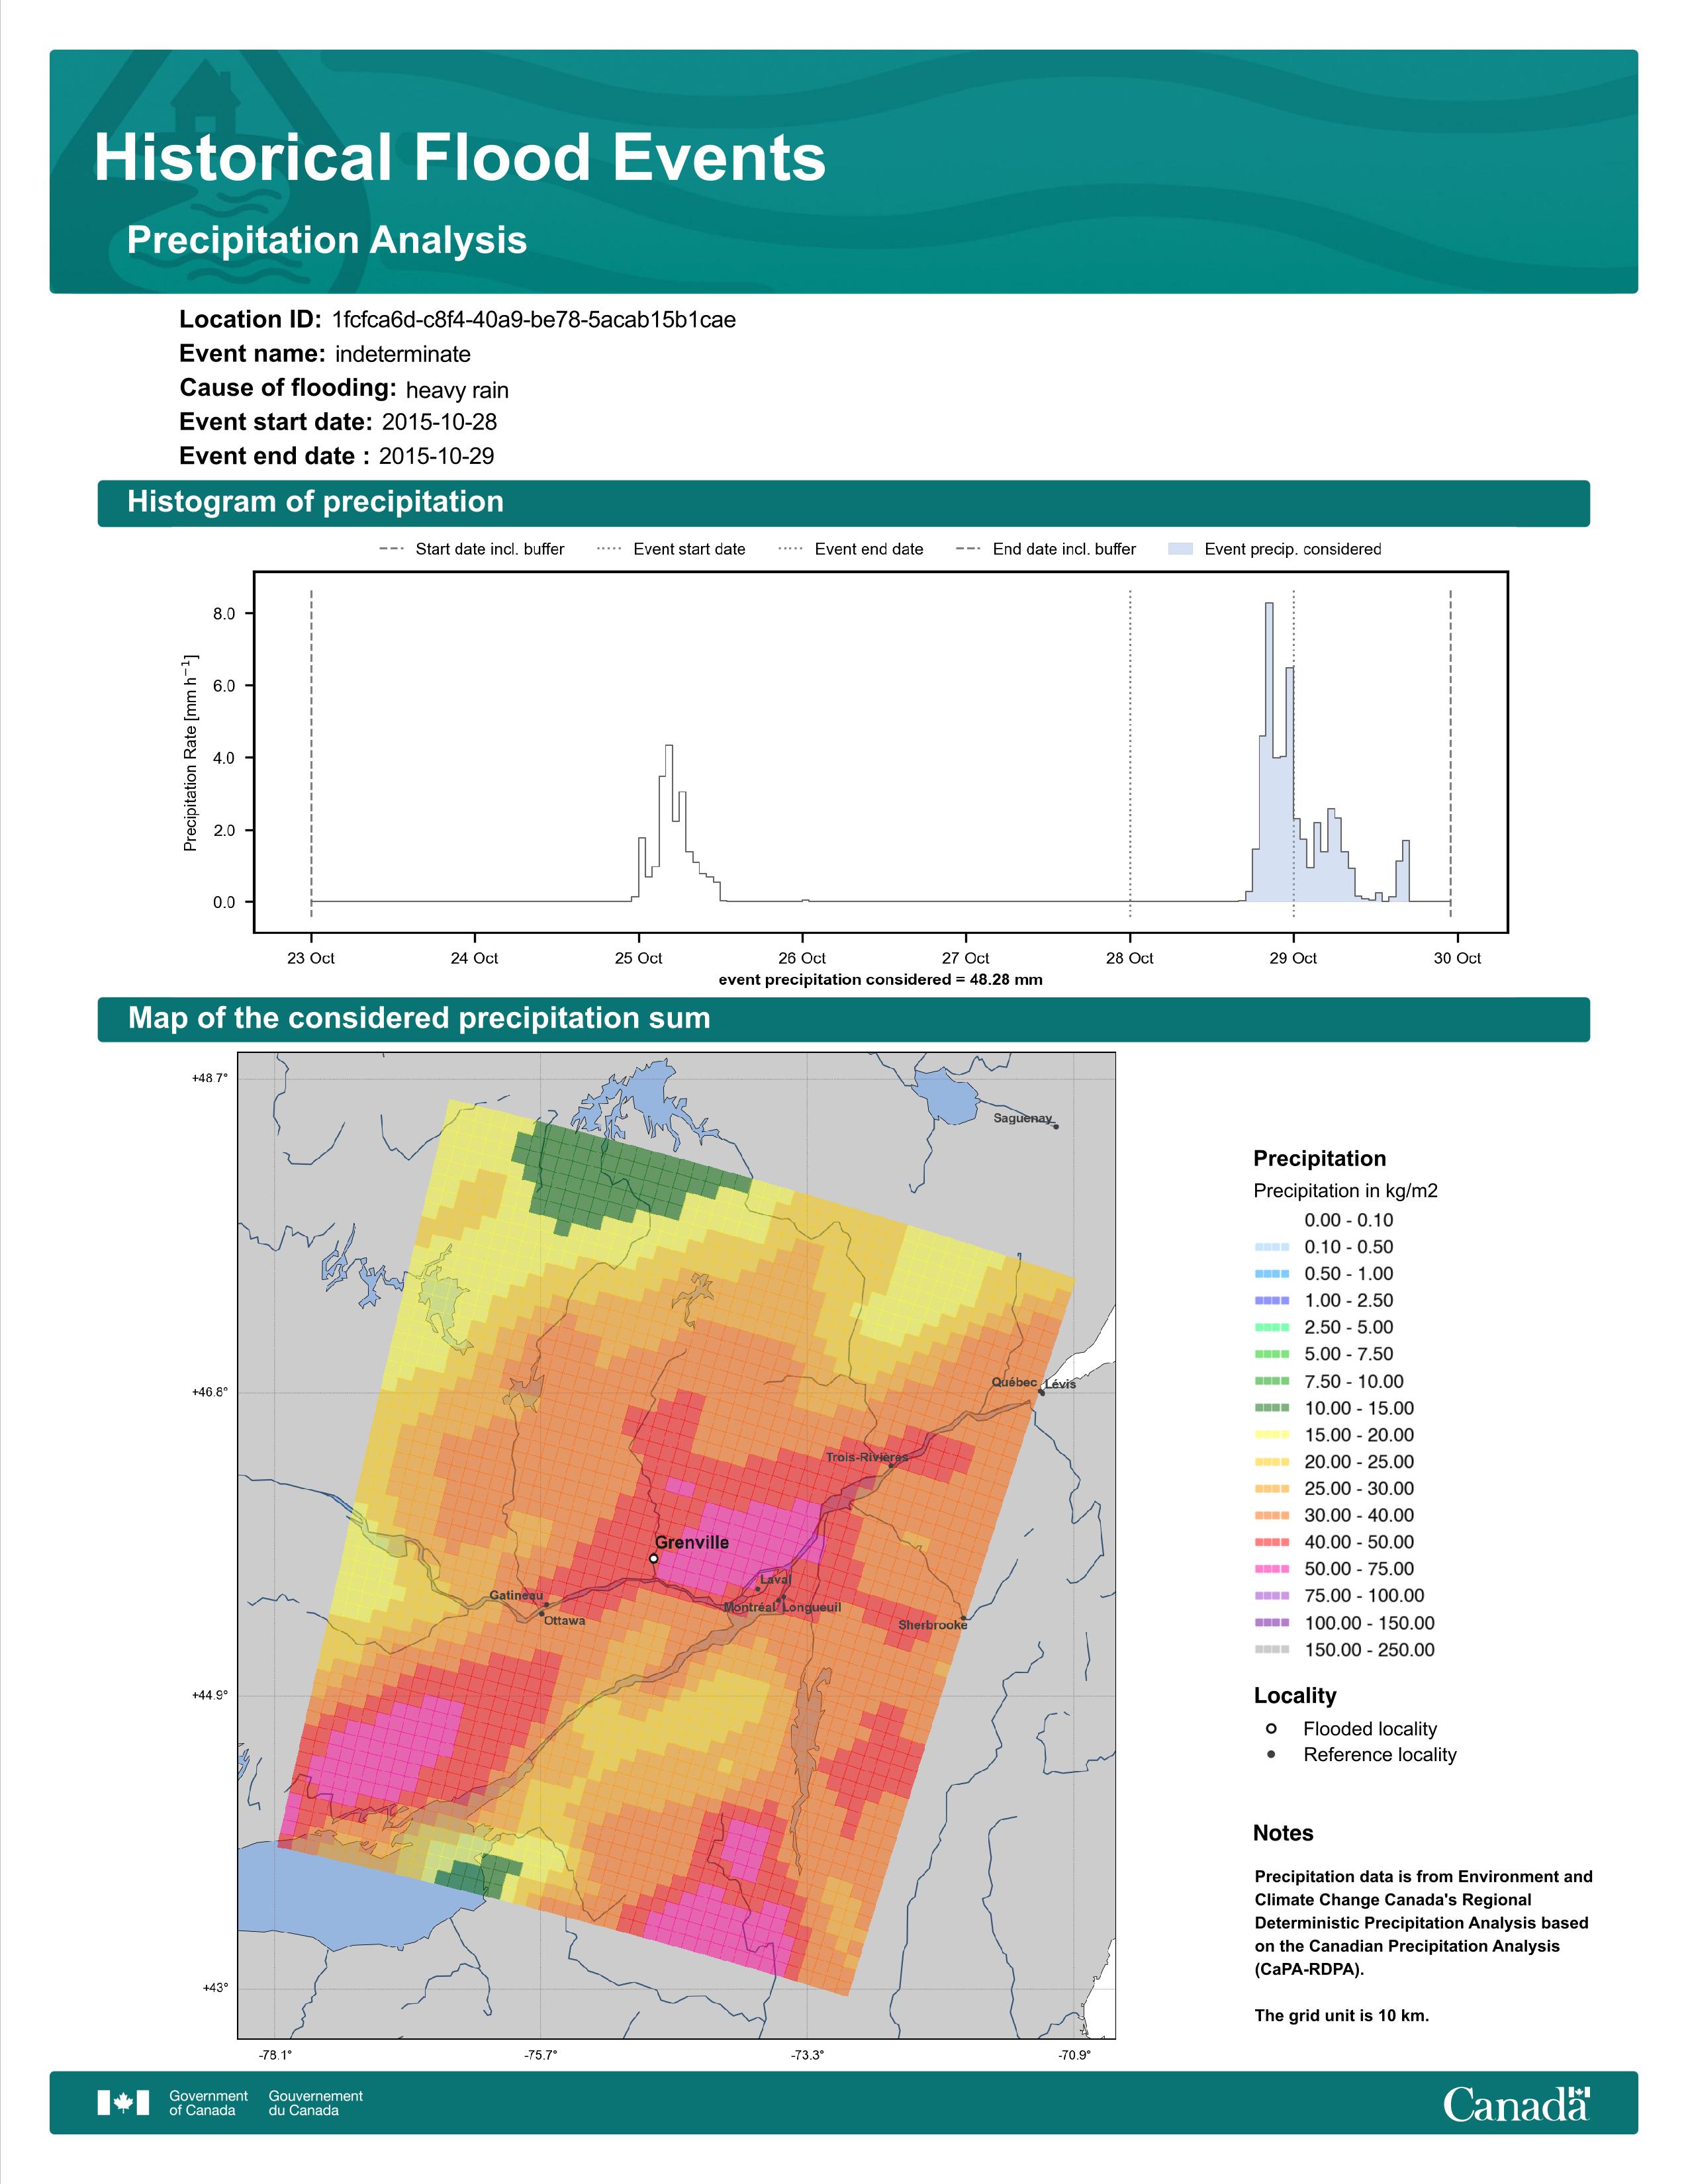Click the 'Event end date' legend entry

pos(851,549)
